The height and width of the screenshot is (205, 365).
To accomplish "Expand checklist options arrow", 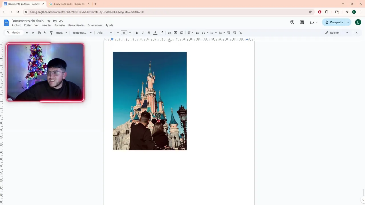I will point(207,33).
